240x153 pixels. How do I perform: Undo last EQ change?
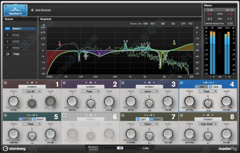click(x=183, y=24)
